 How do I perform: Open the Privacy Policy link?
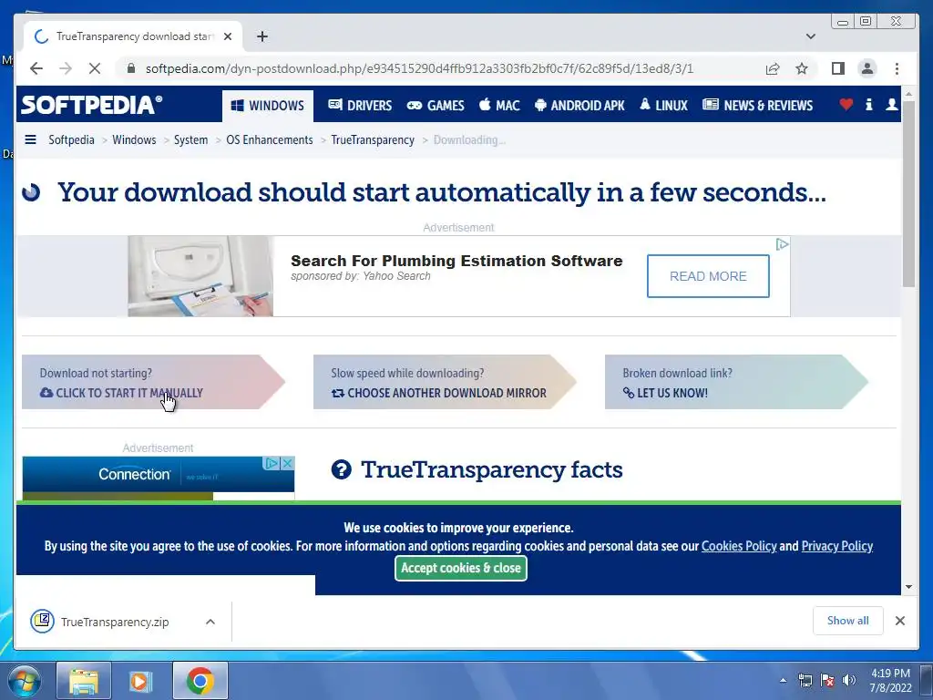tap(837, 546)
